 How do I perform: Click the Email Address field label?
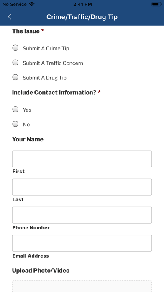point(31,256)
